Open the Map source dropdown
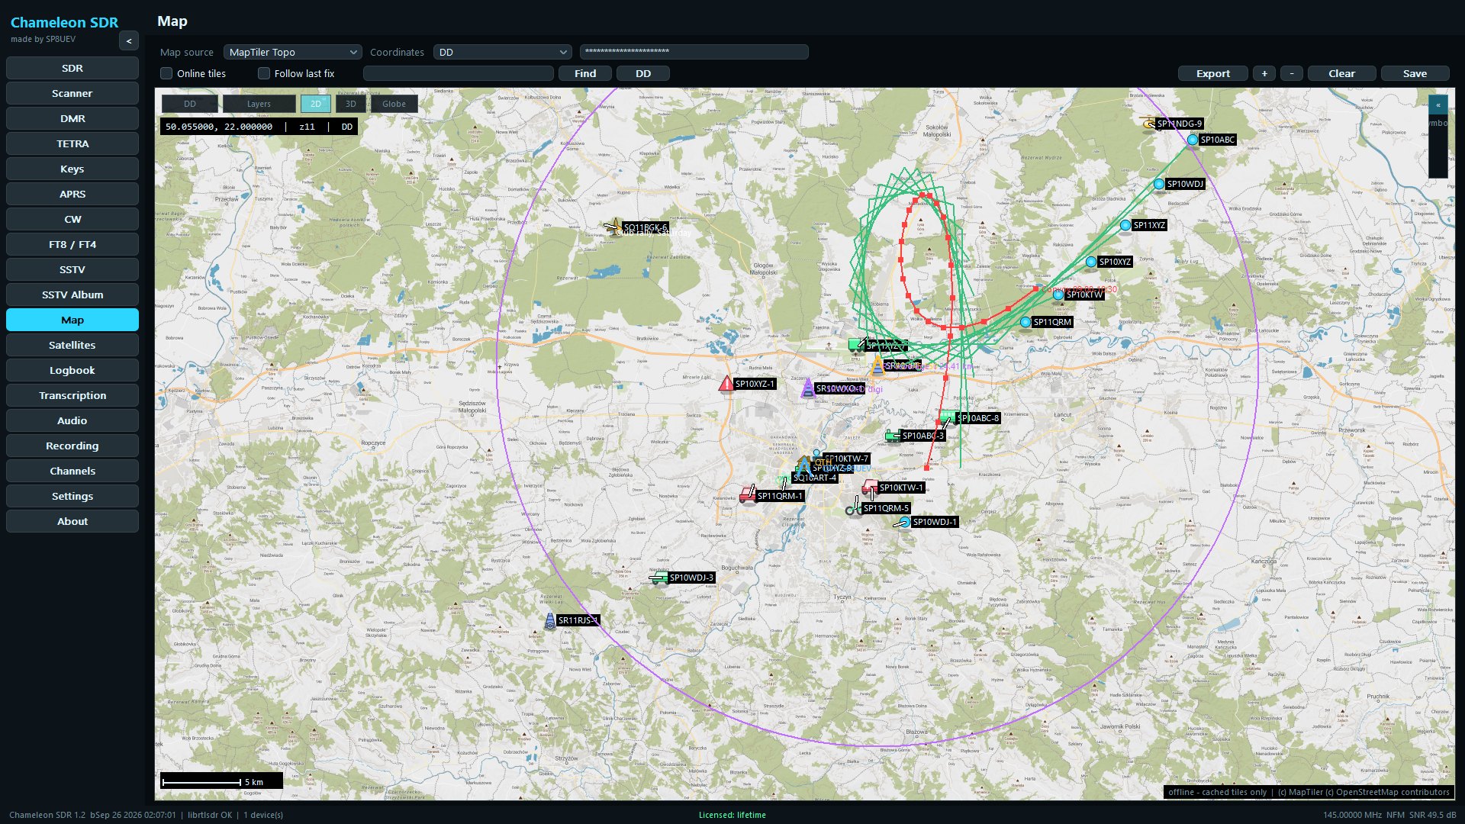Screen dimensions: 1465x824 [x=292, y=52]
